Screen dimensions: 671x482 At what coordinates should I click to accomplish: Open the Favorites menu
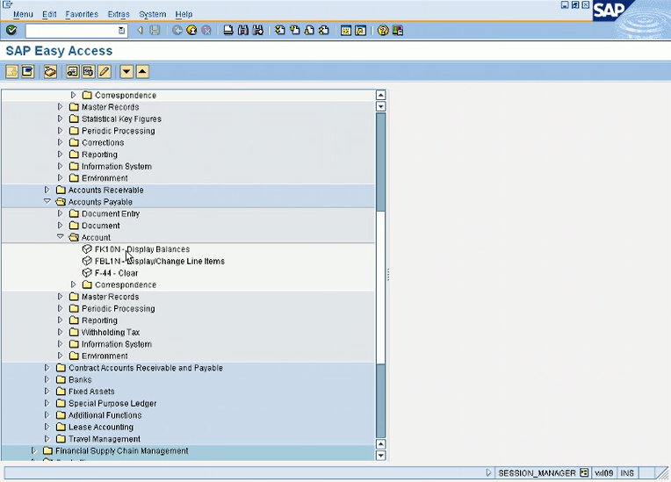point(82,14)
